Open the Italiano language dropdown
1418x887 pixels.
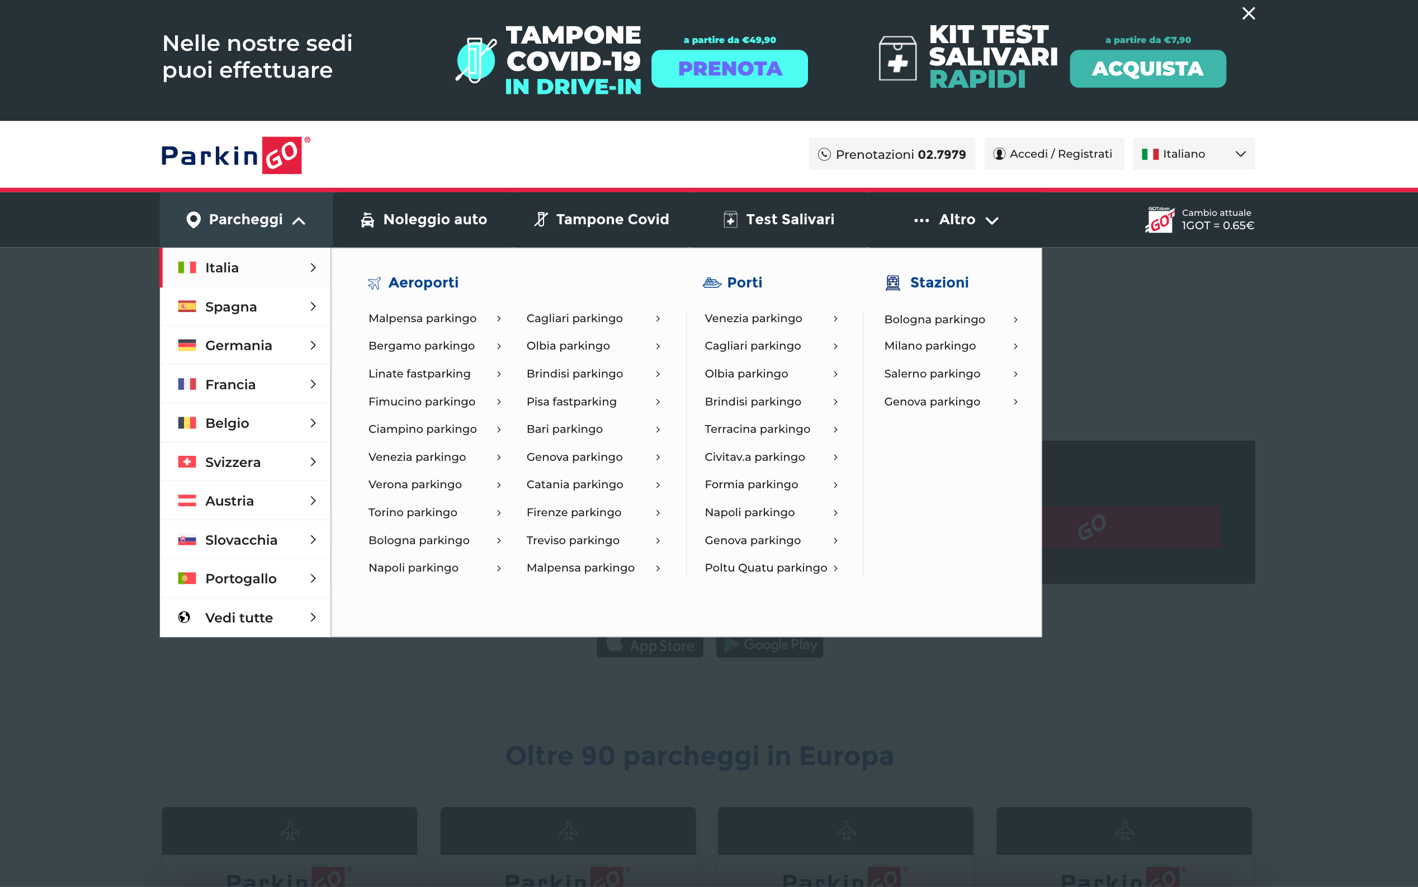tap(1194, 154)
